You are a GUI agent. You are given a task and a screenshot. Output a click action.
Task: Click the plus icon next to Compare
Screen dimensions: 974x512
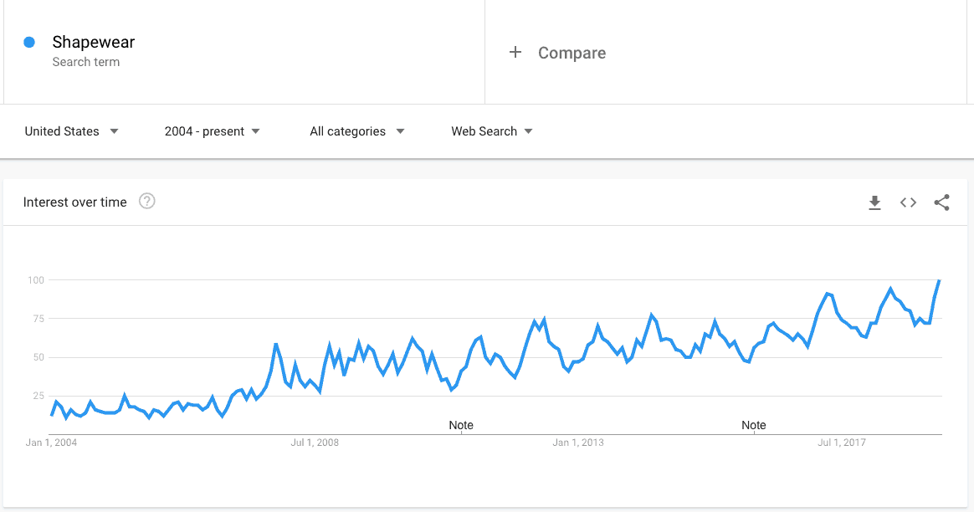click(515, 52)
